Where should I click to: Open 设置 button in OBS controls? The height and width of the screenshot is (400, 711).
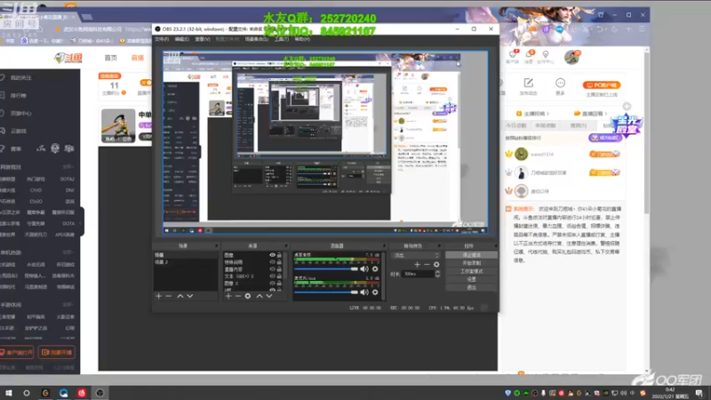click(472, 280)
